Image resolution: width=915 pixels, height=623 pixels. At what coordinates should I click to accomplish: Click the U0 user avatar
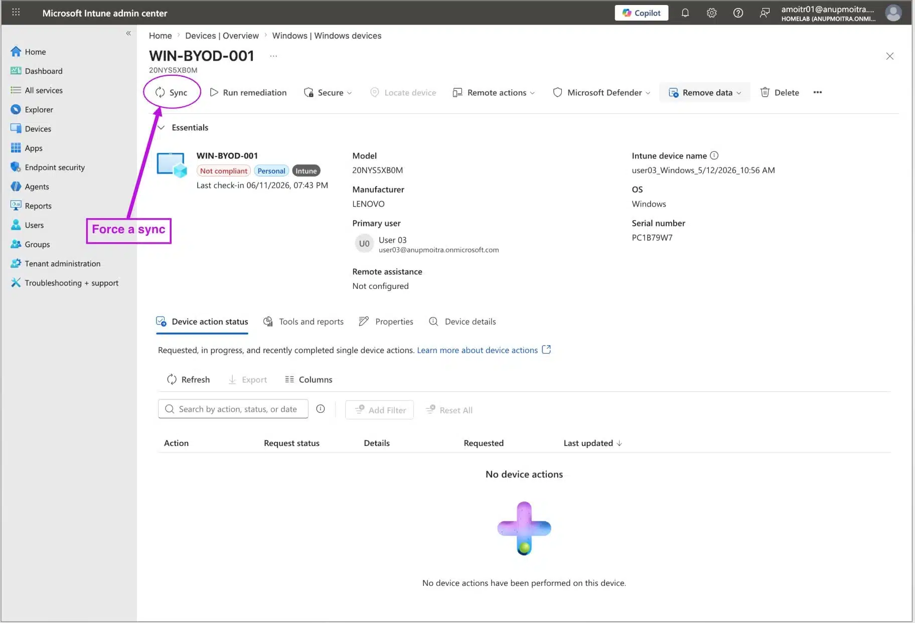[x=364, y=244]
